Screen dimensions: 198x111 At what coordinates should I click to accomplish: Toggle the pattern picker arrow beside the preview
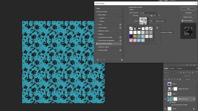pyautogui.click(x=148, y=21)
